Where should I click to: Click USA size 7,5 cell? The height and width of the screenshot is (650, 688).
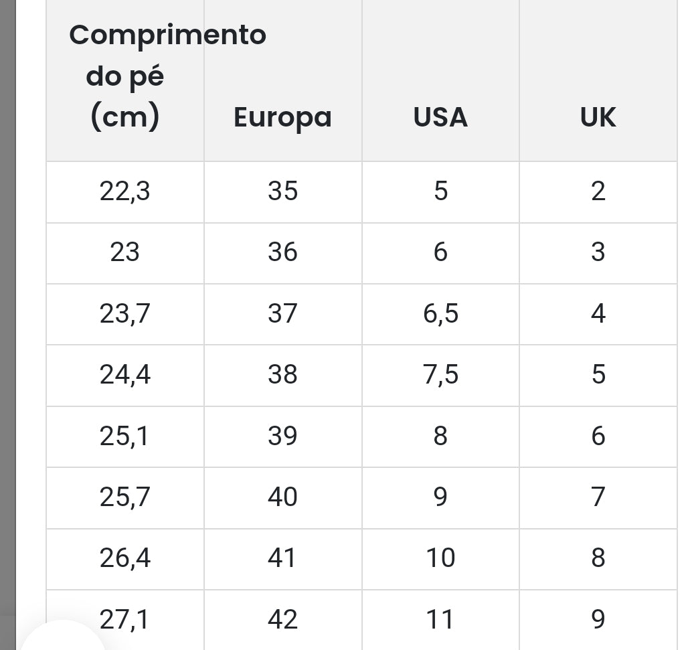point(440,374)
